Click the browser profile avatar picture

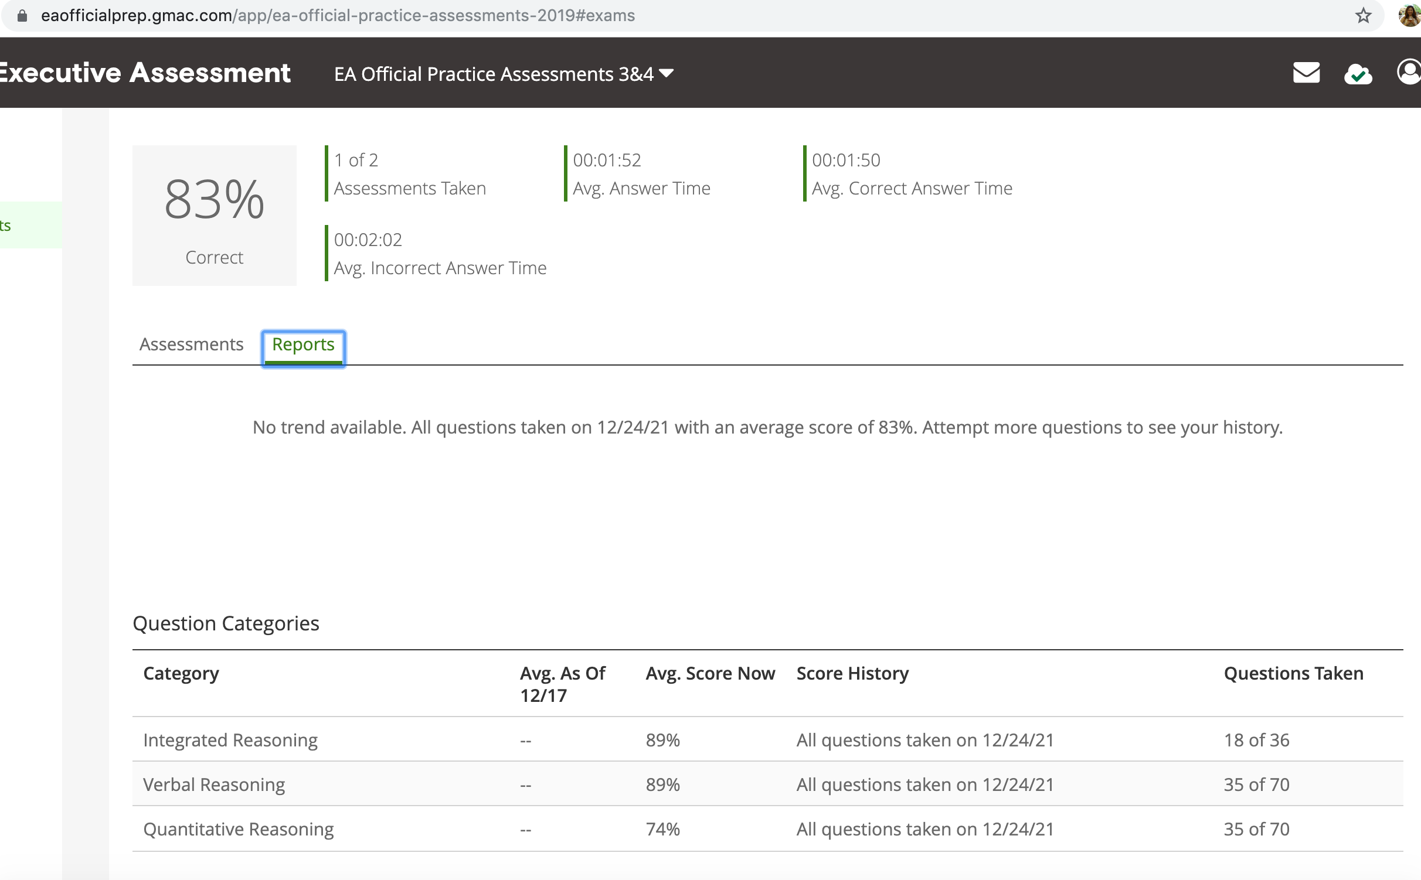pos(1409,16)
